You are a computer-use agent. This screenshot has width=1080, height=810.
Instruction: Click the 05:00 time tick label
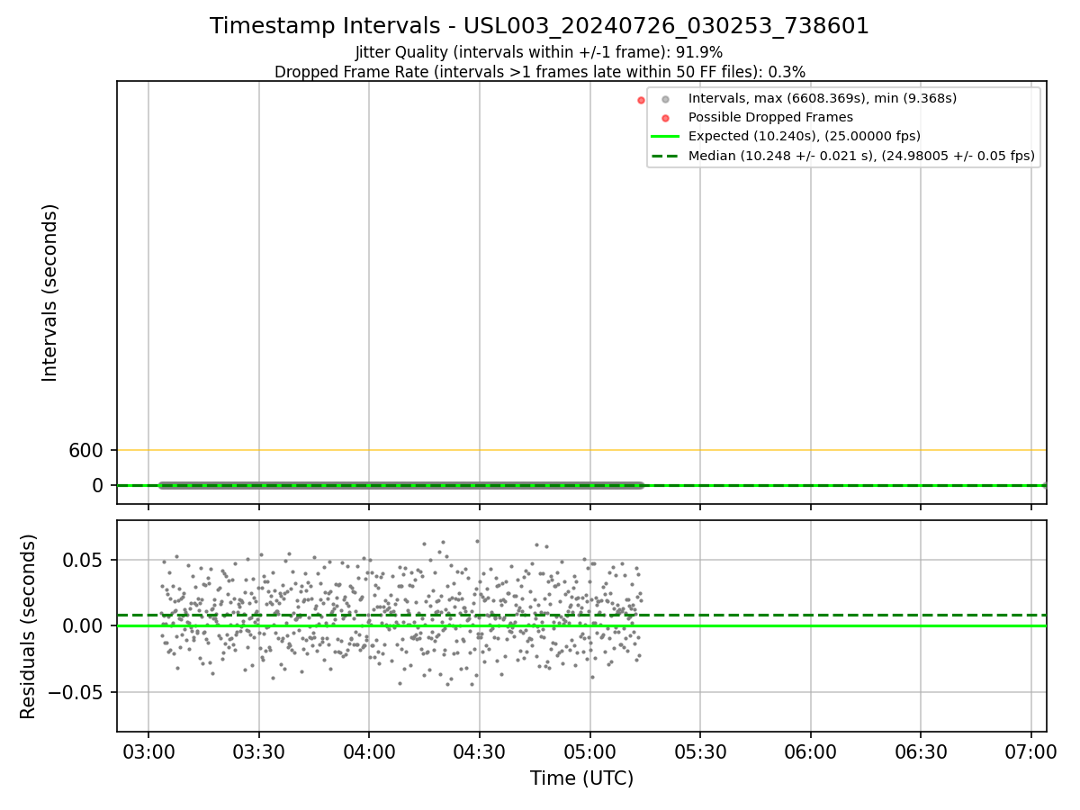click(590, 751)
